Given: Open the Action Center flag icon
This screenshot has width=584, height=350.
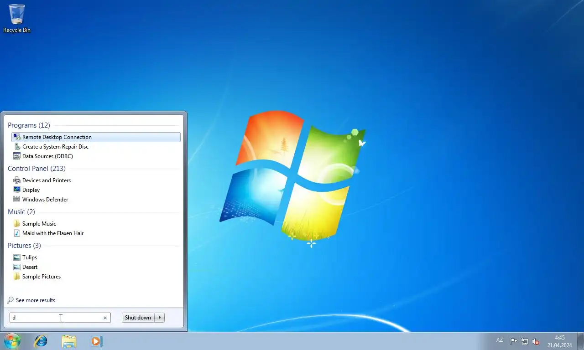Looking at the screenshot, I should 513,341.
